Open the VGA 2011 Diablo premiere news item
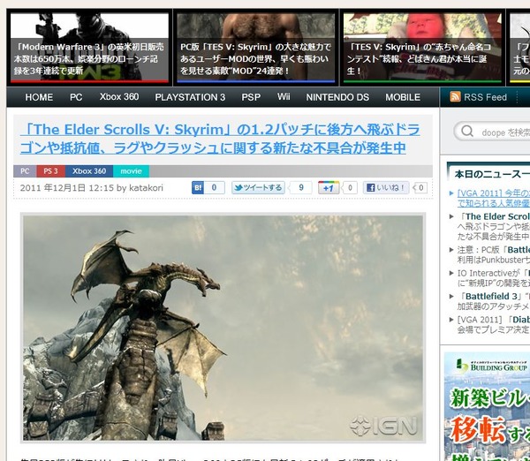Image resolution: width=530 pixels, height=461 pixels. tap(493, 324)
